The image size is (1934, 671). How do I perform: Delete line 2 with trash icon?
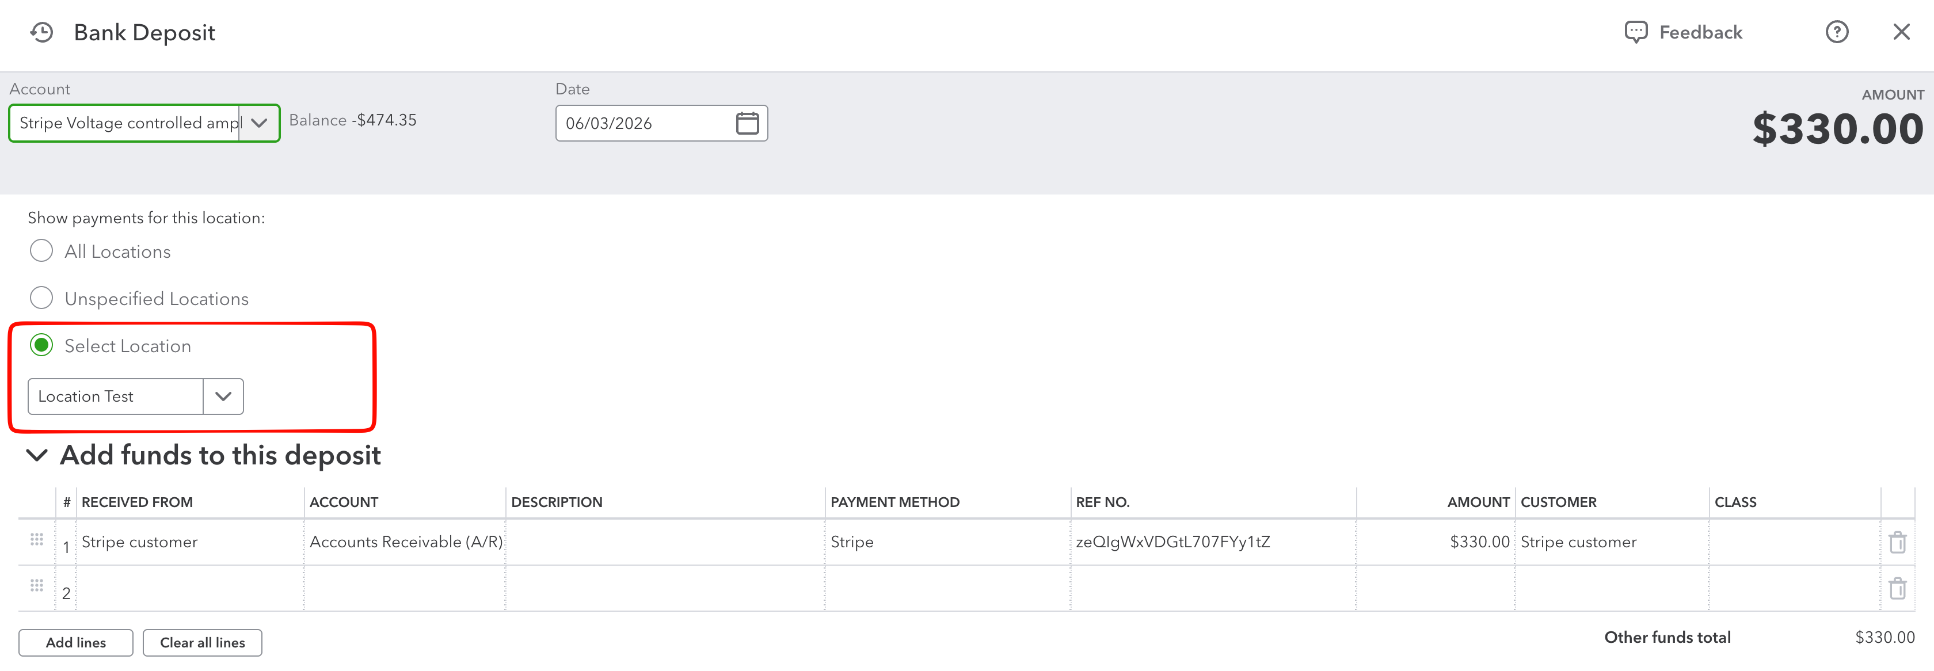[1897, 588]
